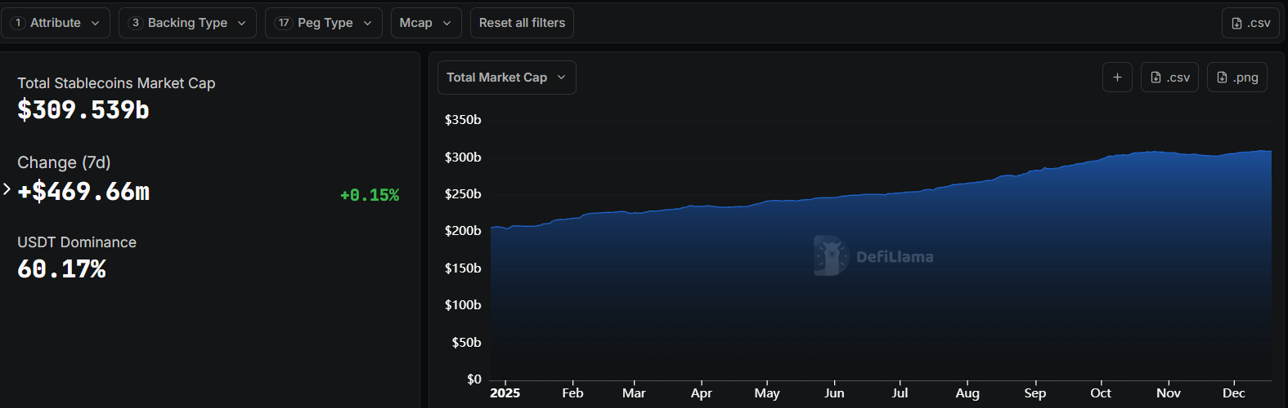Click the 3 badge on Backing Type
Viewport: 1288px width, 408px height.
click(136, 23)
